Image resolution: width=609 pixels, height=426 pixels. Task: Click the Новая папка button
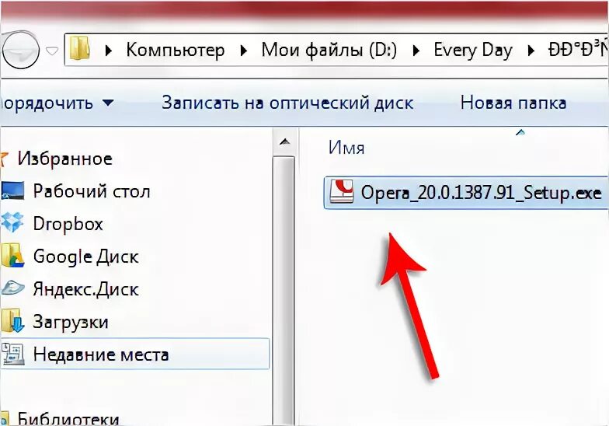point(513,103)
